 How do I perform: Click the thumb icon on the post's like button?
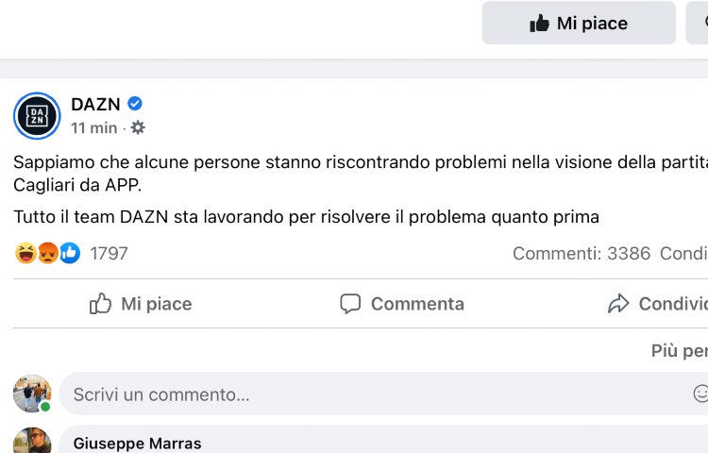pyautogui.click(x=100, y=304)
